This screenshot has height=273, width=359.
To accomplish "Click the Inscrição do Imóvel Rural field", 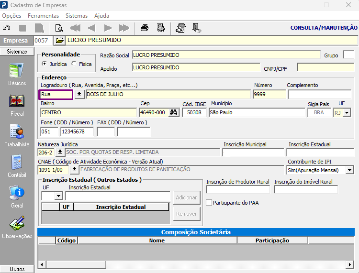I will (306, 189).
